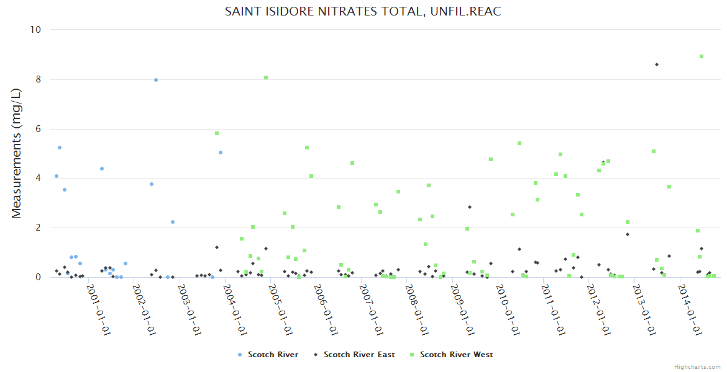Click the y-axis value 10 label
Image resolution: width=727 pixels, height=372 pixels.
(35, 30)
